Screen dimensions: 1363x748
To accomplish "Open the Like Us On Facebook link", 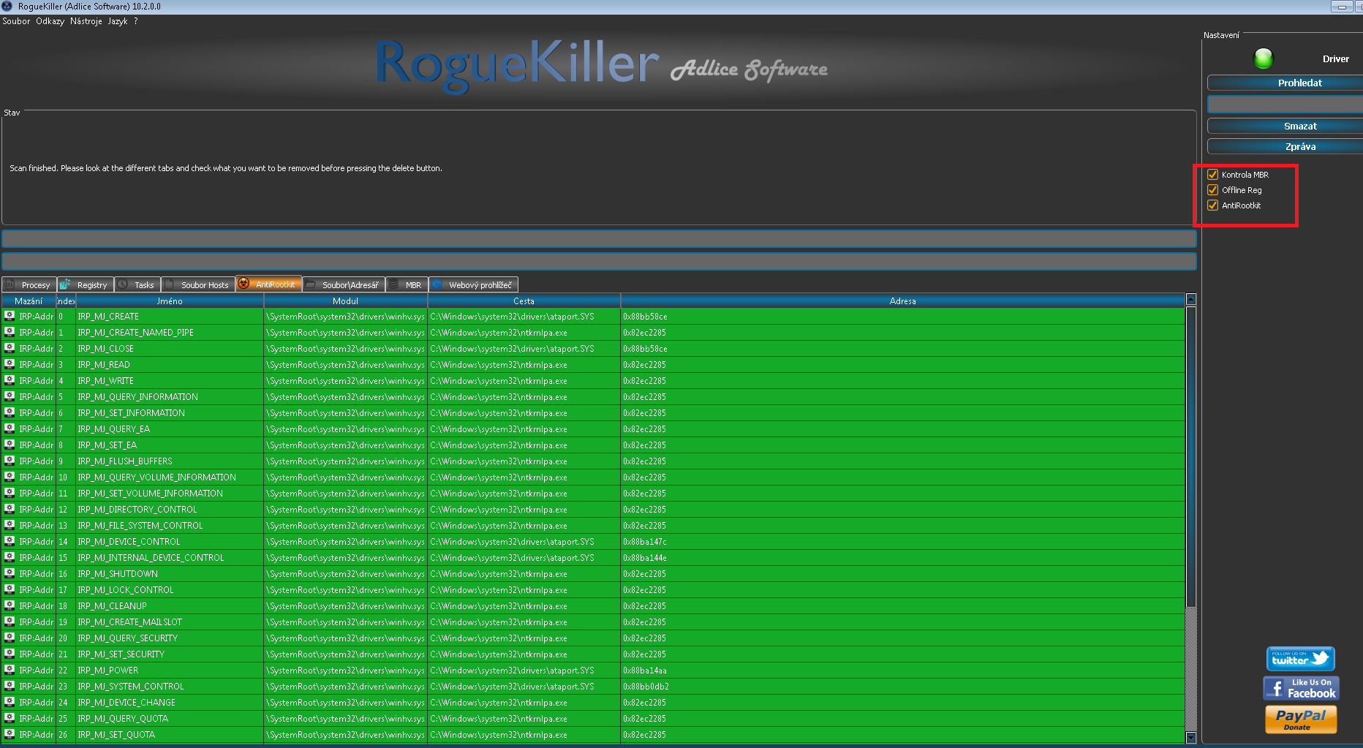I will click(x=1301, y=688).
